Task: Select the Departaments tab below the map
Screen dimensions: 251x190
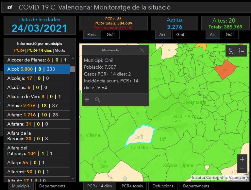Action: point(196,186)
